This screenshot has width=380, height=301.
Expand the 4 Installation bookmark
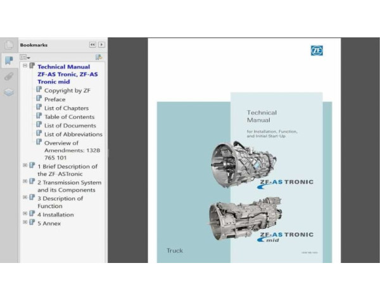[x=25, y=214]
